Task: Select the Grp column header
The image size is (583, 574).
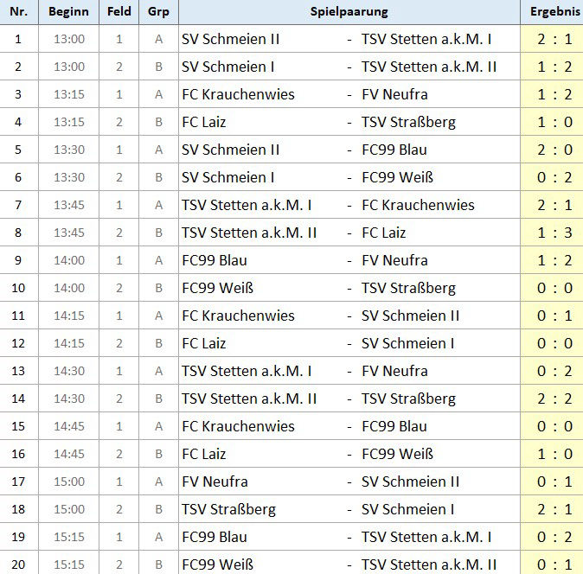Action: 158,11
